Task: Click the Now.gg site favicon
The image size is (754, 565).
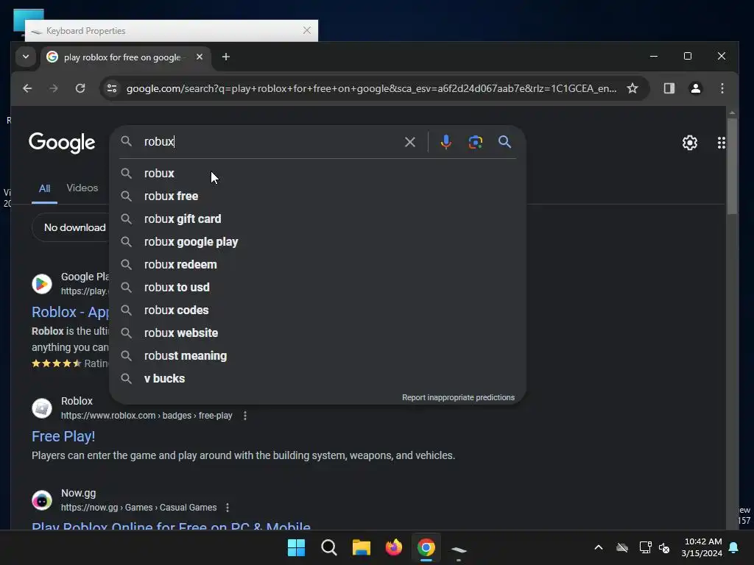Action: [x=42, y=500]
